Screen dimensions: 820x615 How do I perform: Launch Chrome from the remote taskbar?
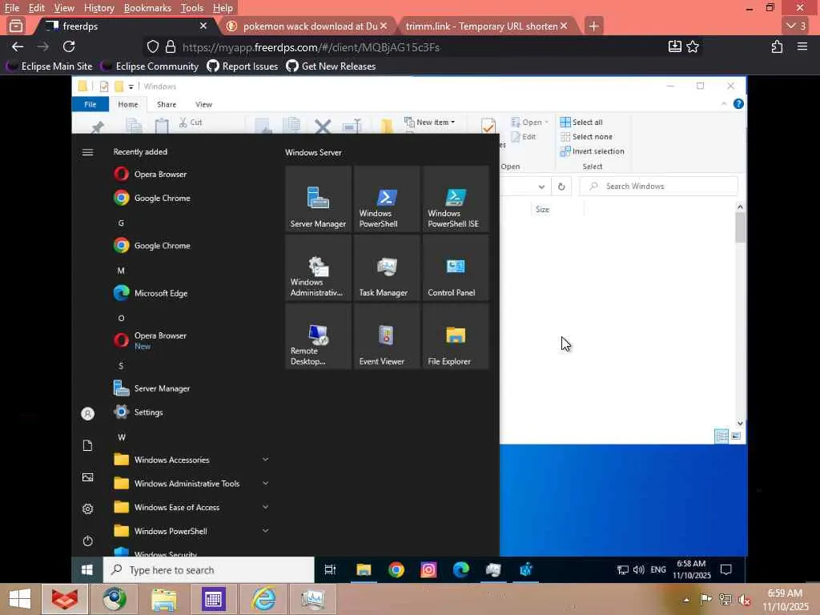click(396, 569)
